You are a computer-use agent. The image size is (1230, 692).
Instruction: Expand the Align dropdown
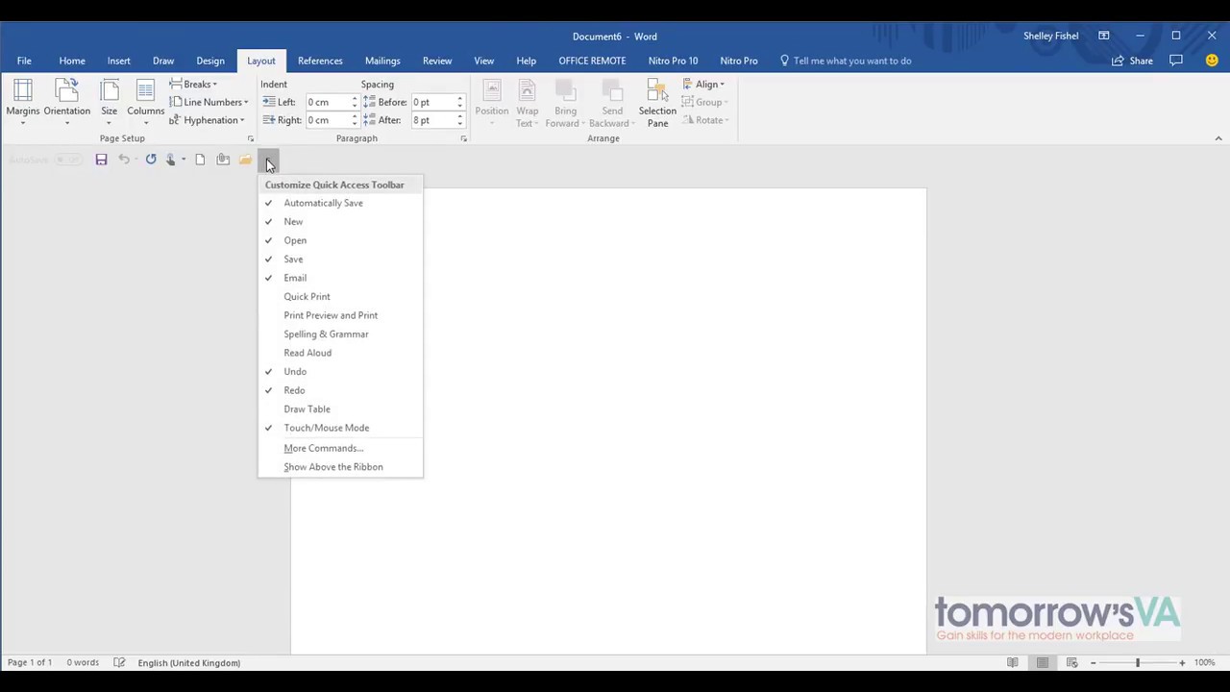pos(703,85)
